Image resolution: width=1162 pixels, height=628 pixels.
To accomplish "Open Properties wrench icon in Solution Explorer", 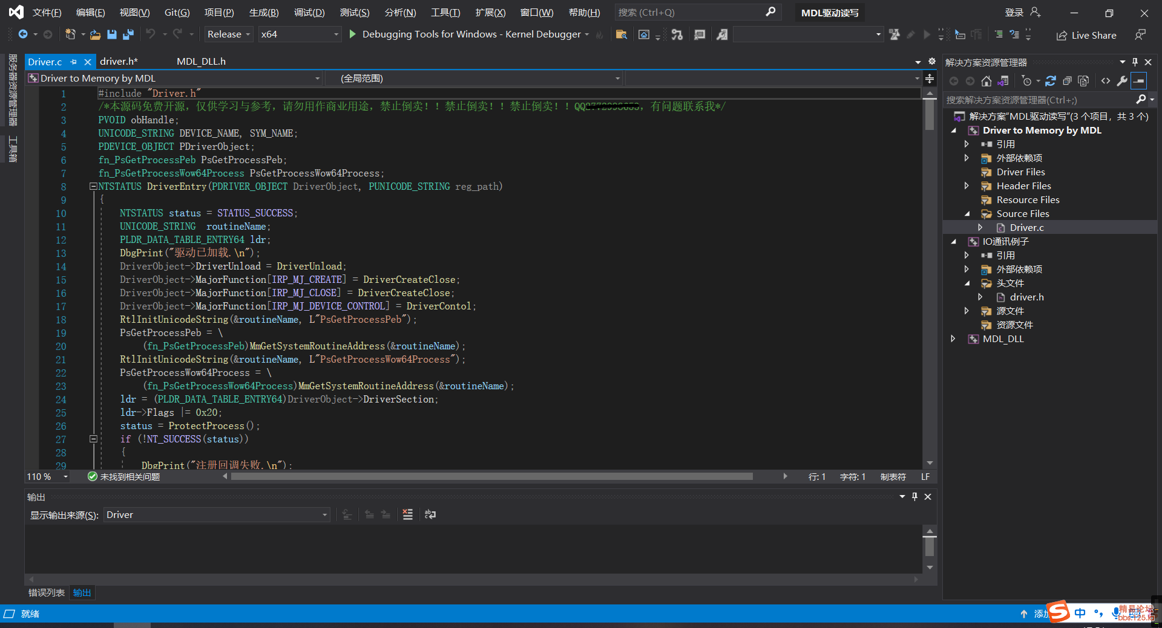I will click(1121, 81).
